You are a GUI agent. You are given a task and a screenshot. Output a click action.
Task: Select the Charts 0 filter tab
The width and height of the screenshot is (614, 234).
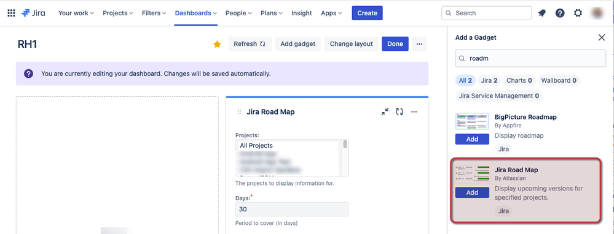pyautogui.click(x=519, y=80)
